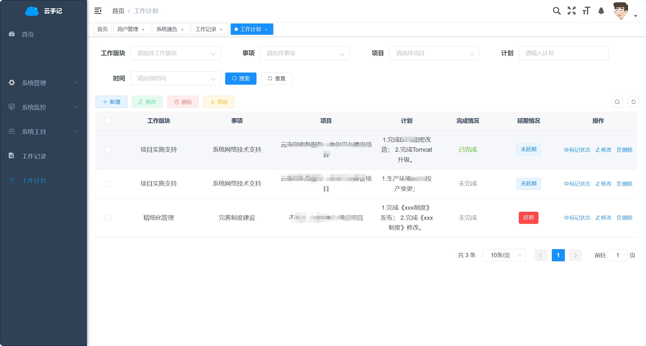Select page 1 in pagination
646x346 pixels.
coord(558,255)
